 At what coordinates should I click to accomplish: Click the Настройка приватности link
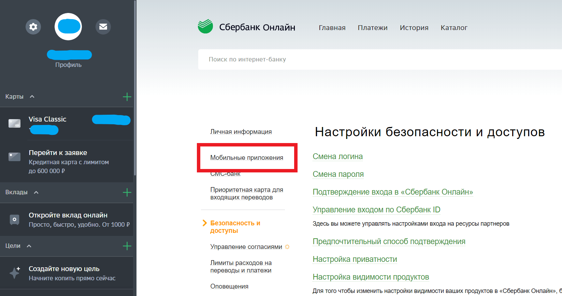click(355, 259)
